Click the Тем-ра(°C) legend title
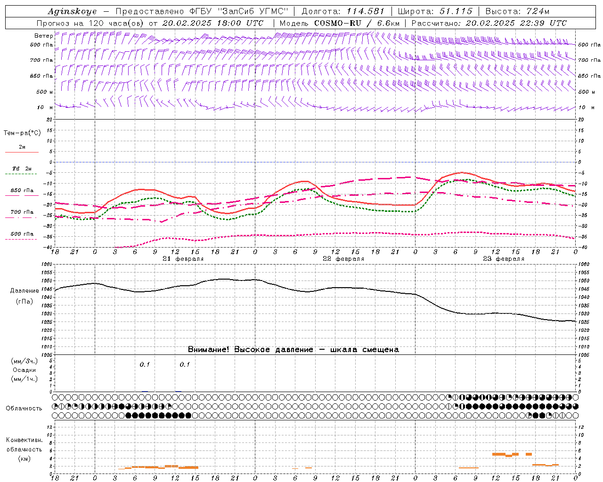The width and height of the screenshot is (603, 482). pyautogui.click(x=22, y=133)
